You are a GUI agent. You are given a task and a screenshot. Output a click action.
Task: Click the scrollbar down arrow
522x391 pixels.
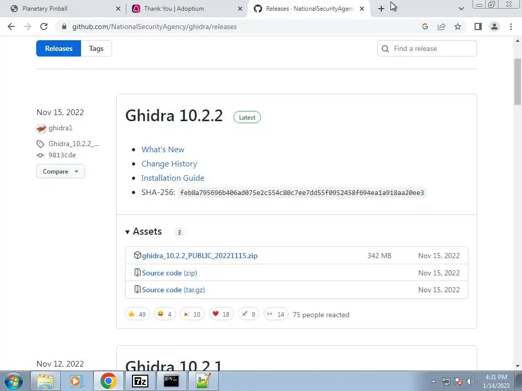pos(517,366)
